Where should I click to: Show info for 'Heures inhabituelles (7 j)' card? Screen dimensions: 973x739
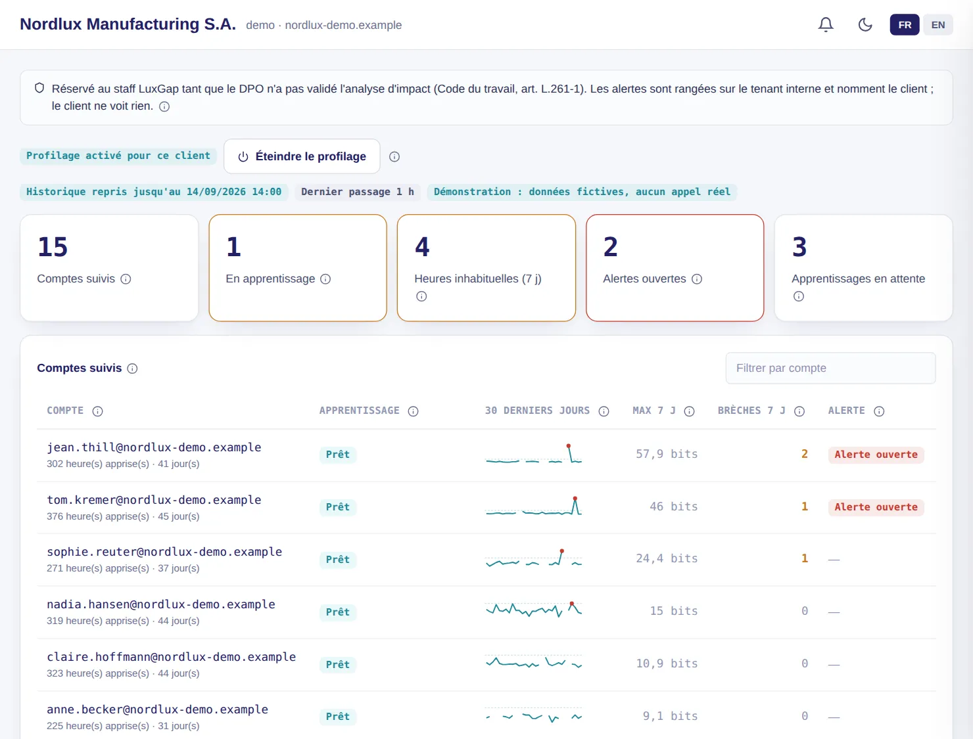pos(421,296)
